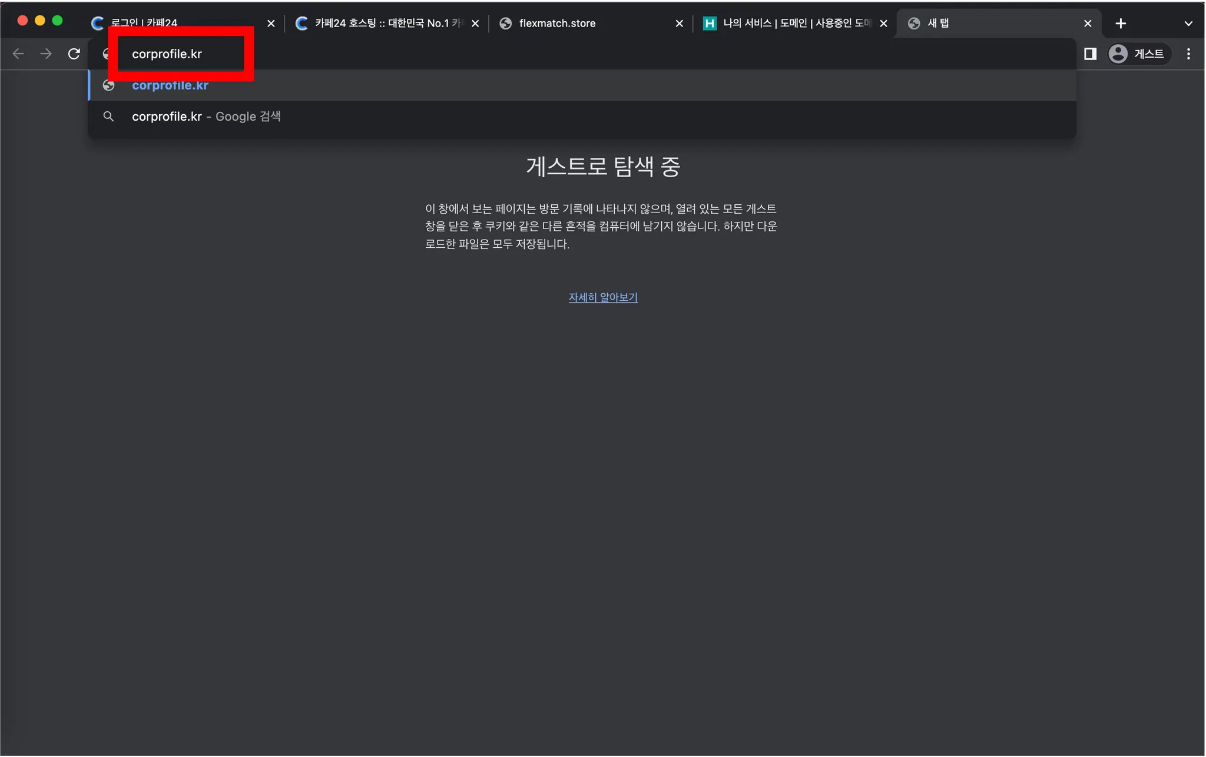Click the 게스트 guest profile button
Screen dimensions: 1206x757
point(1137,54)
